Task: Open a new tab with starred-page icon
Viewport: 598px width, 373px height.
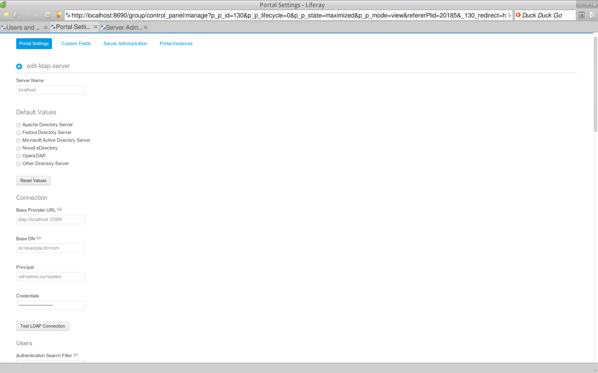Action: [6, 15]
